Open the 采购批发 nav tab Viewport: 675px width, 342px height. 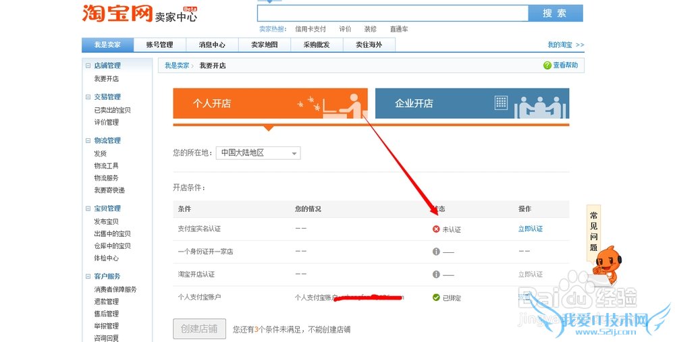(317, 45)
